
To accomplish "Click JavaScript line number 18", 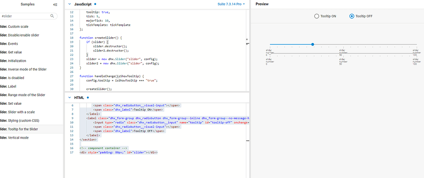I will 72,38.
